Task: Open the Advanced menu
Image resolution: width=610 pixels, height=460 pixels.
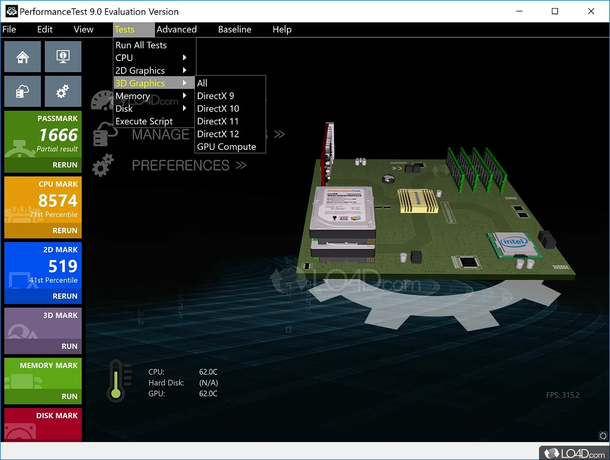Action: (x=176, y=30)
